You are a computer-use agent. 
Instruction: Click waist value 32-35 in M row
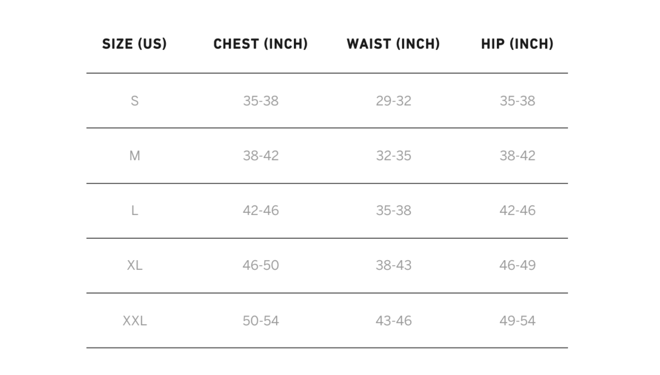394,155
